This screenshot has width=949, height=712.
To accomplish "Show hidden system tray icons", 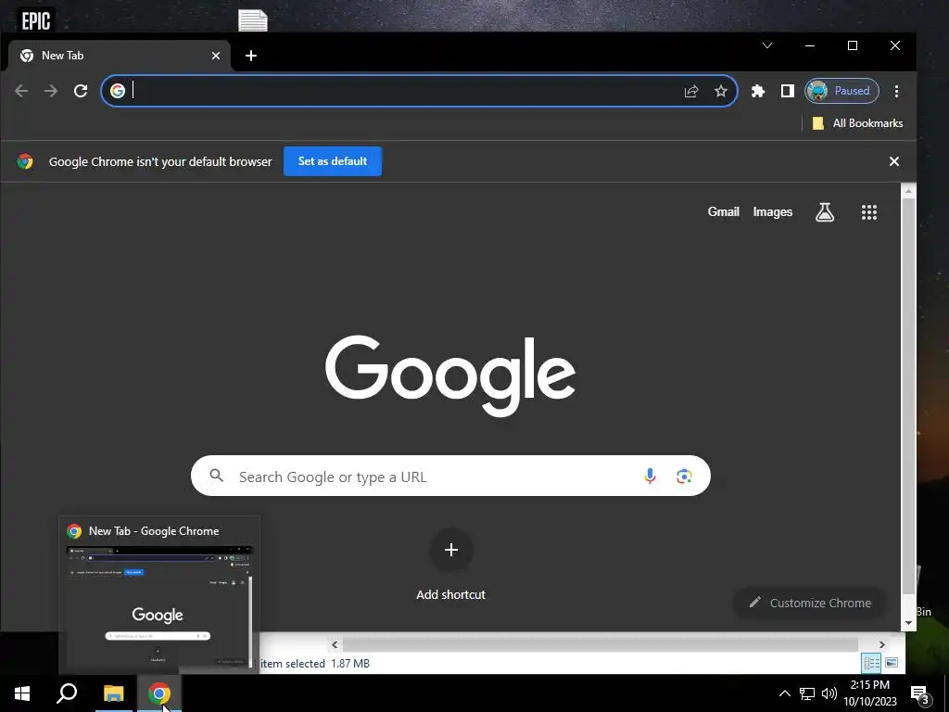I will click(784, 693).
